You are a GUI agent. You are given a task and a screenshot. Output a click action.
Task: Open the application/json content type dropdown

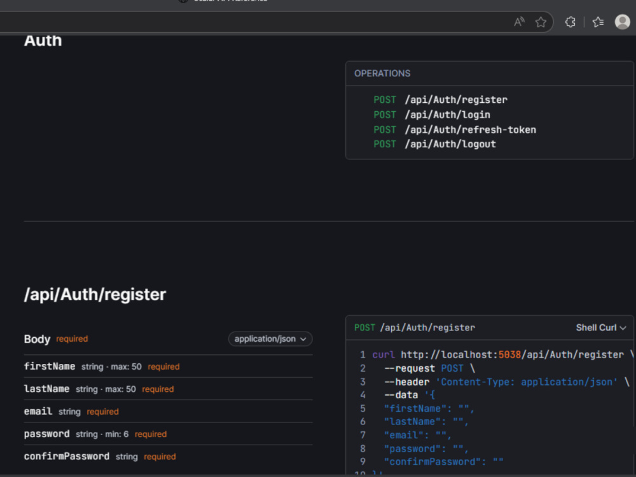coord(270,339)
